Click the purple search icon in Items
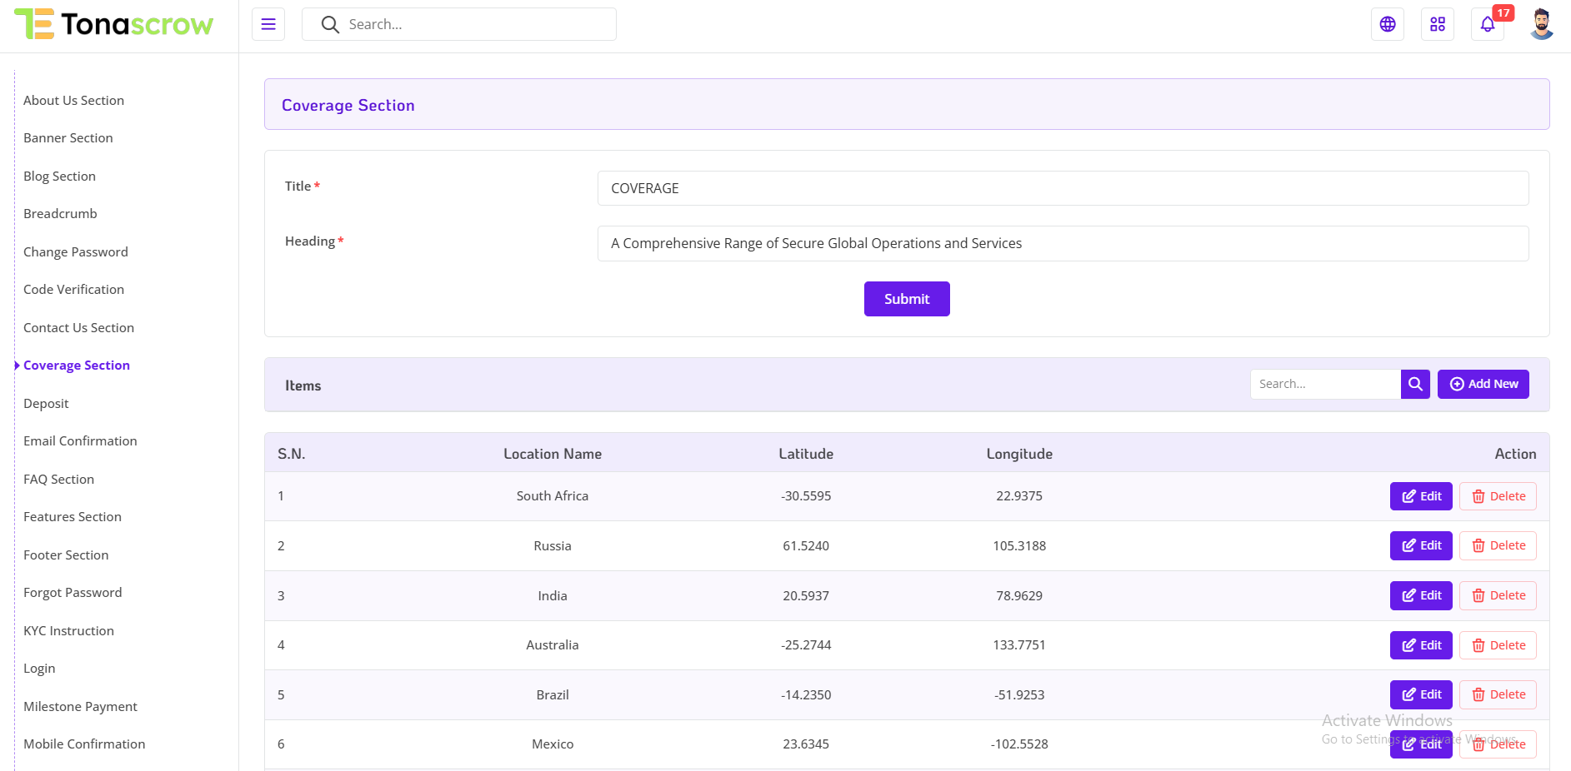The image size is (1571, 771). click(1415, 384)
